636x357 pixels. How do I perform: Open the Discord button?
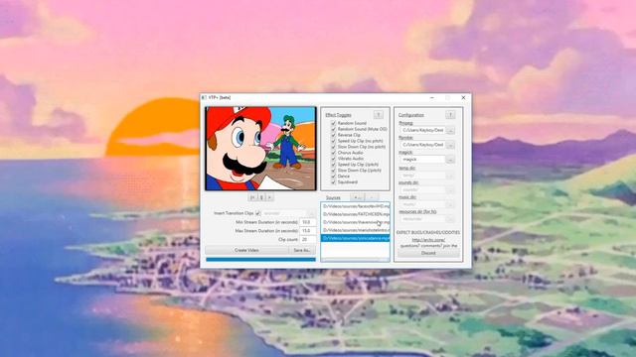click(428, 253)
